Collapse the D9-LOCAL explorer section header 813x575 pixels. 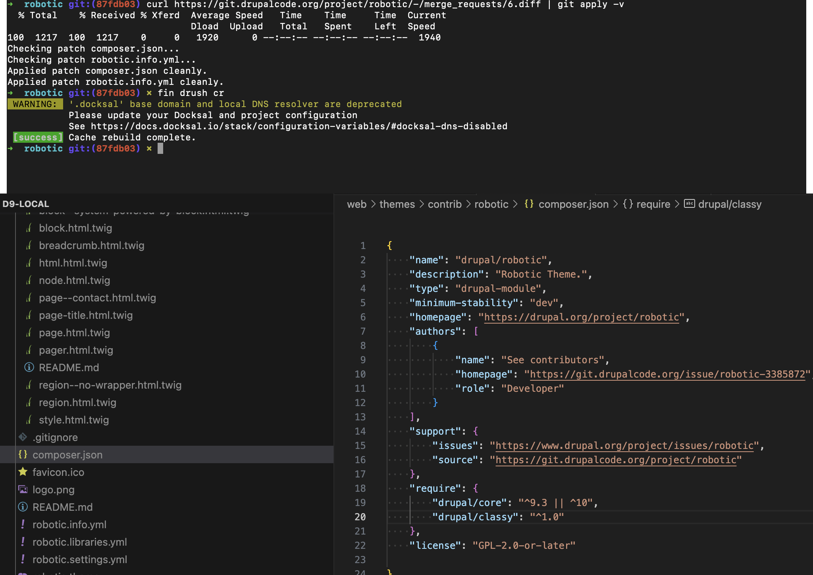[26, 204]
